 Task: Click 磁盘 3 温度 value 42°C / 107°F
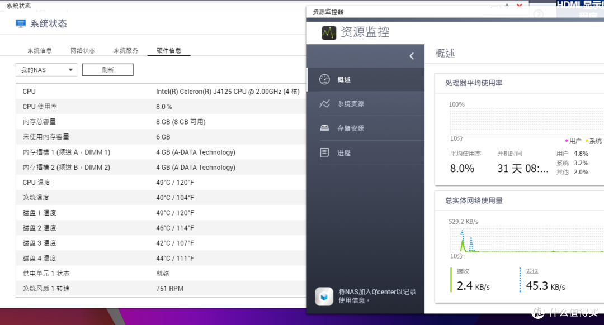coord(175,243)
